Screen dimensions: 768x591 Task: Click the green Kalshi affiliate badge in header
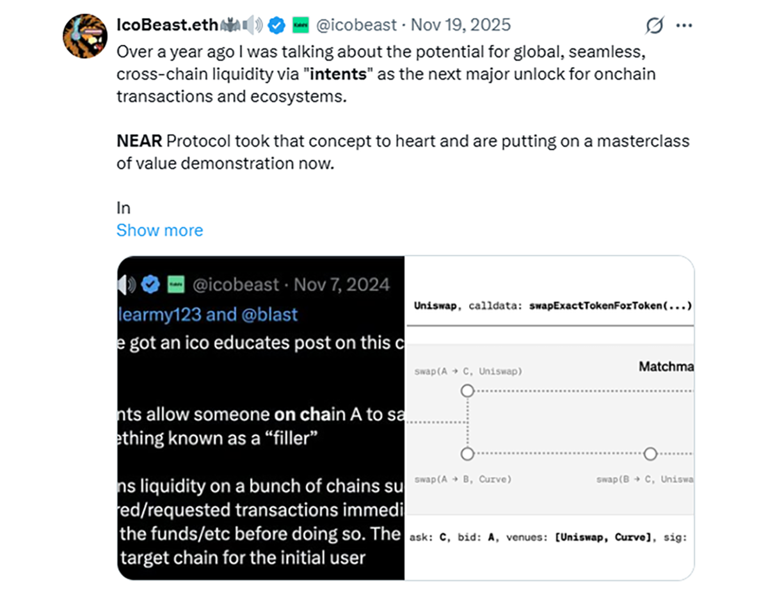[x=300, y=25]
